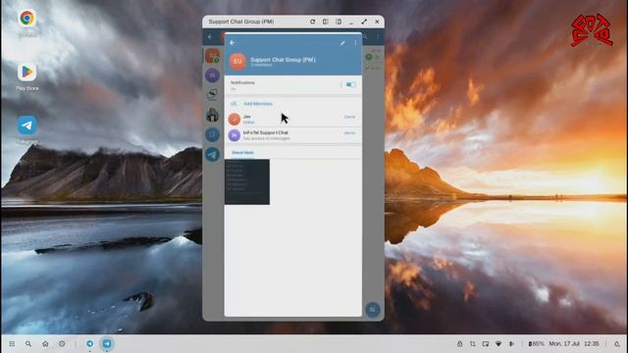
Task: Open the chat header overflow menu behind the panel
Action: [378, 37]
